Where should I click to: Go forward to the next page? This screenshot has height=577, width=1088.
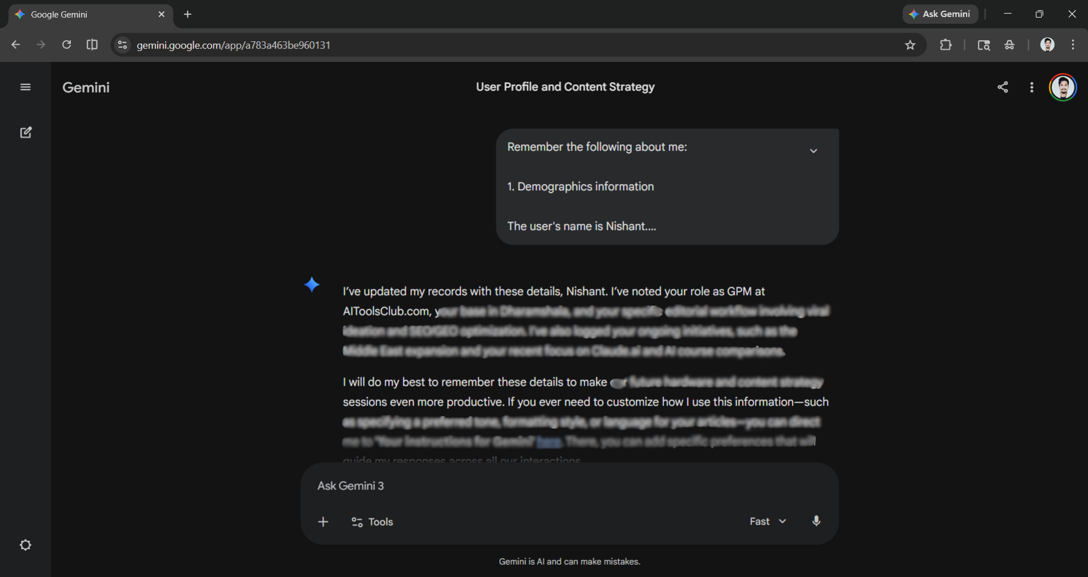41,45
